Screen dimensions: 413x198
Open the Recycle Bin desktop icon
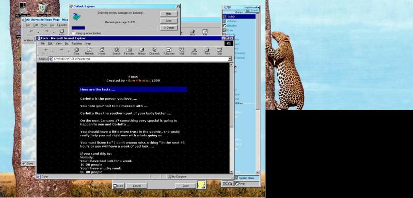click(44, 9)
